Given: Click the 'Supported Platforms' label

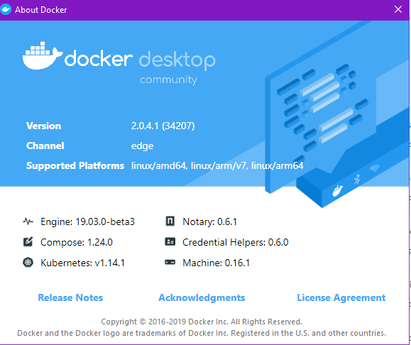Looking at the screenshot, I should (x=75, y=165).
